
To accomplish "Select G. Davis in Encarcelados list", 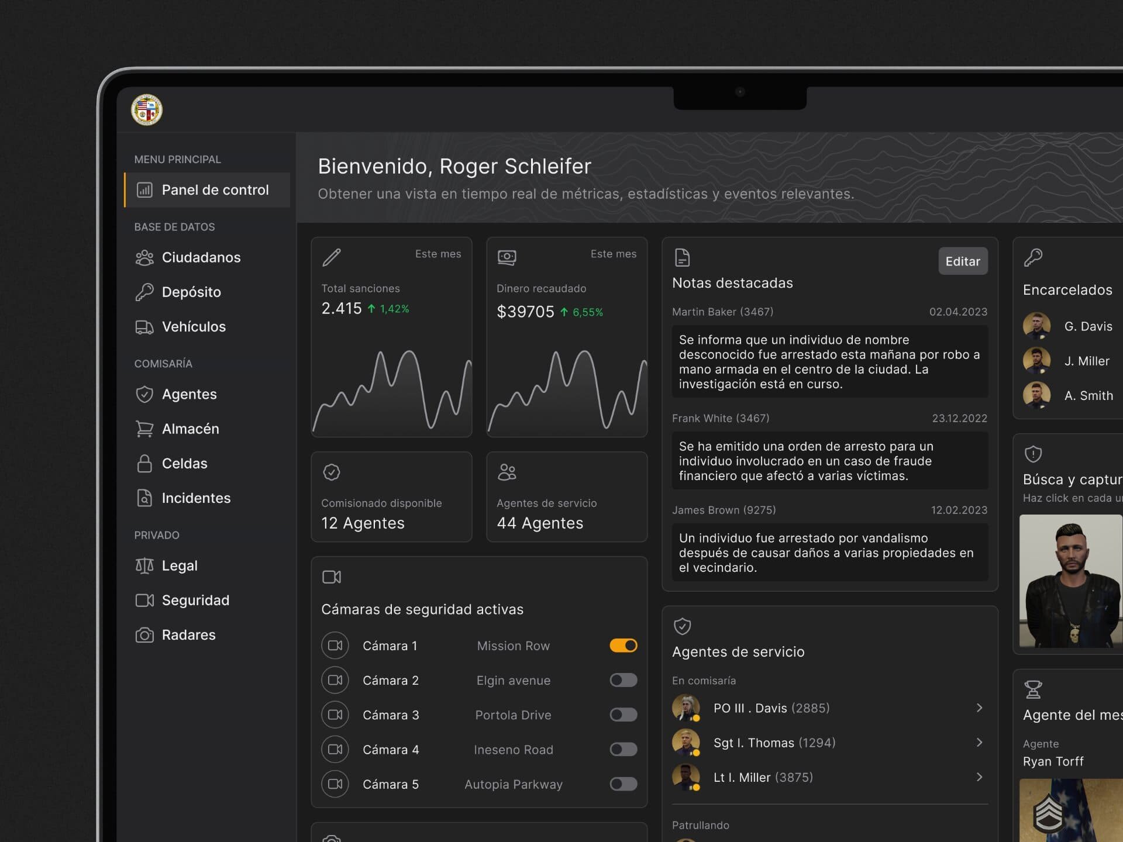I will coord(1087,326).
